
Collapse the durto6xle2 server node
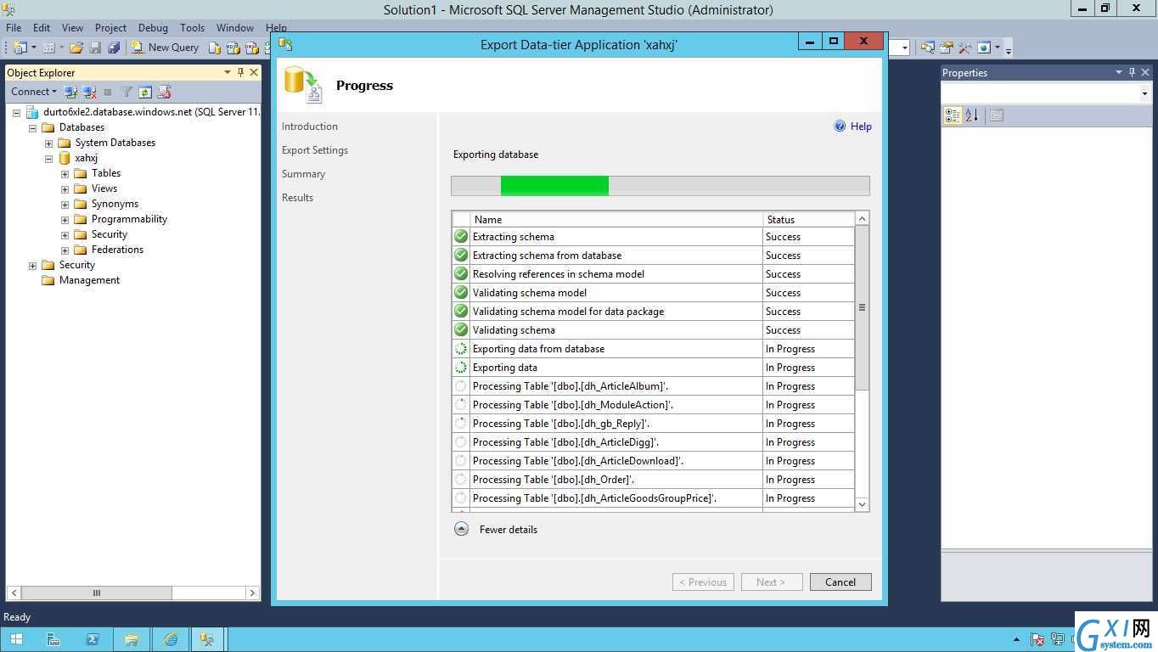pyautogui.click(x=16, y=112)
